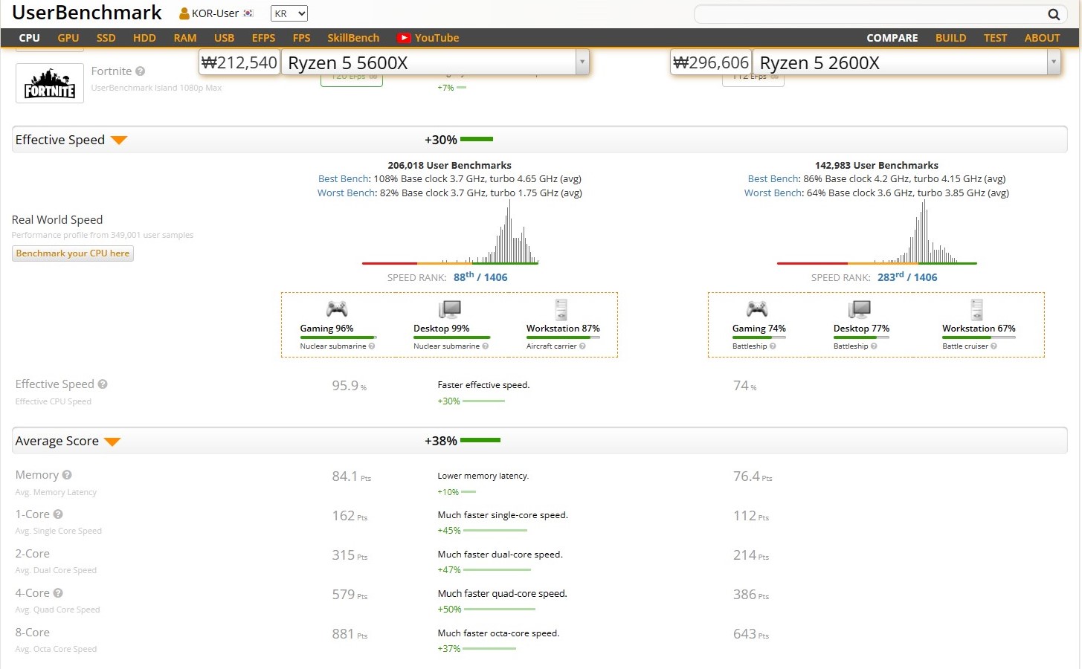Click help icon next to Desktop Battleship
The height and width of the screenshot is (669, 1082).
[874, 346]
